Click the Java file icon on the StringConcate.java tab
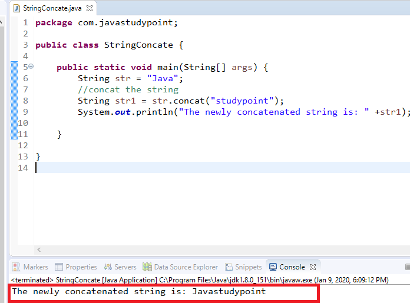The height and width of the screenshot is (303, 410). (16, 8)
